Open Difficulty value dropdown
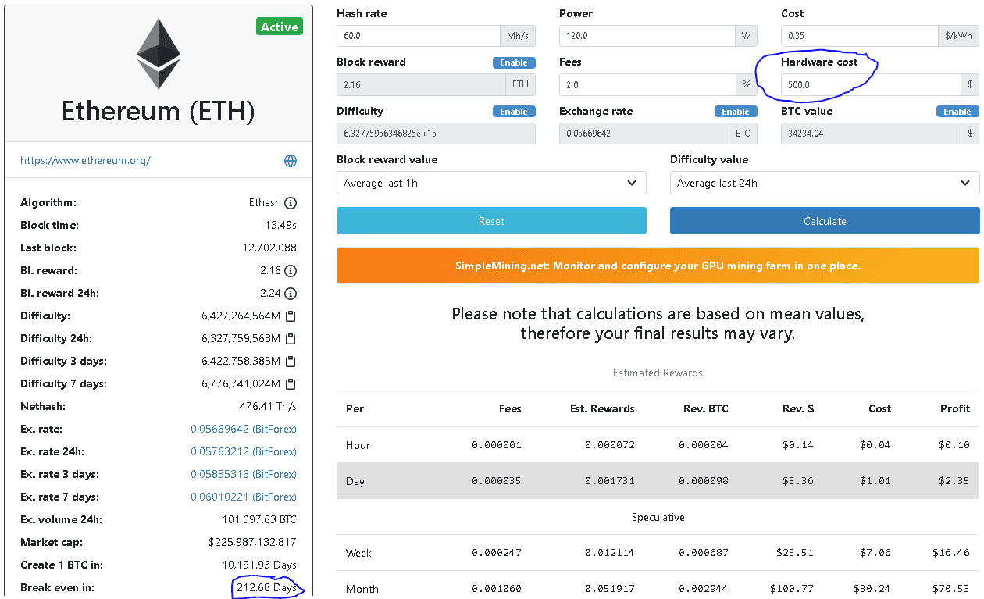Screen dimensions: 984x599 (x=825, y=183)
